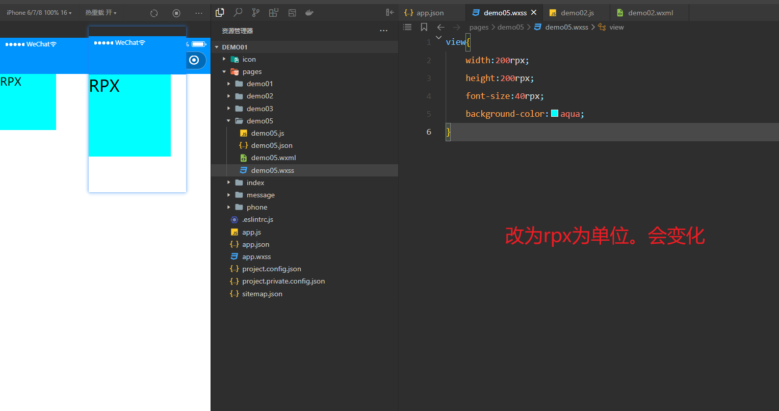Click the bookmark icon in the editor toolbar
The image size is (779, 411).
pos(424,27)
